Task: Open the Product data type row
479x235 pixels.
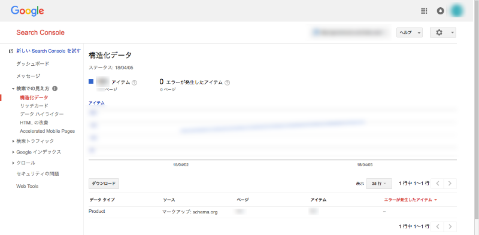Action: (x=97, y=211)
